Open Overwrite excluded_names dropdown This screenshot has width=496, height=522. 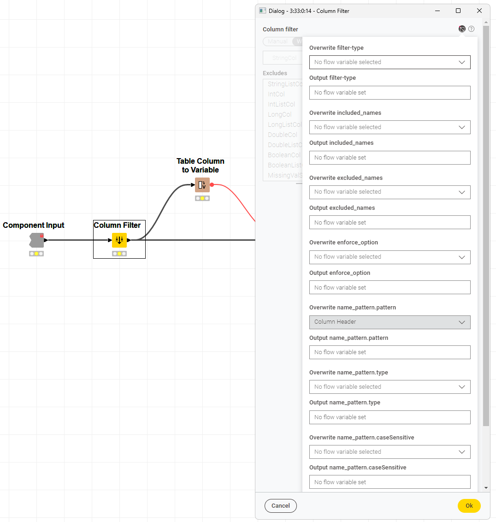point(390,192)
